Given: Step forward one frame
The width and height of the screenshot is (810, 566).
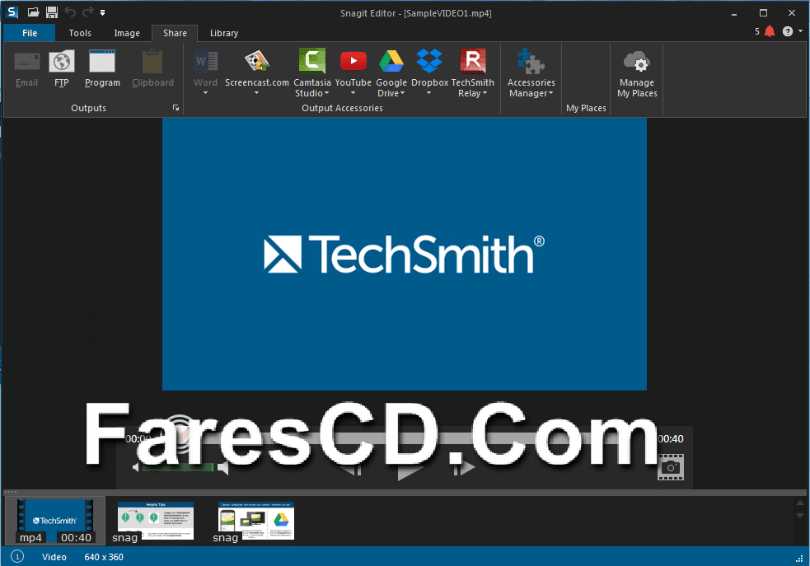Looking at the screenshot, I should coord(463,469).
